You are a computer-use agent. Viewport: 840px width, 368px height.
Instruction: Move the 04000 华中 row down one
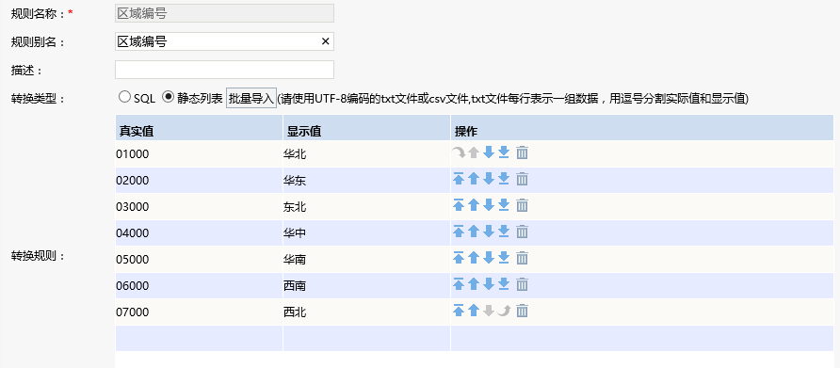pos(488,232)
